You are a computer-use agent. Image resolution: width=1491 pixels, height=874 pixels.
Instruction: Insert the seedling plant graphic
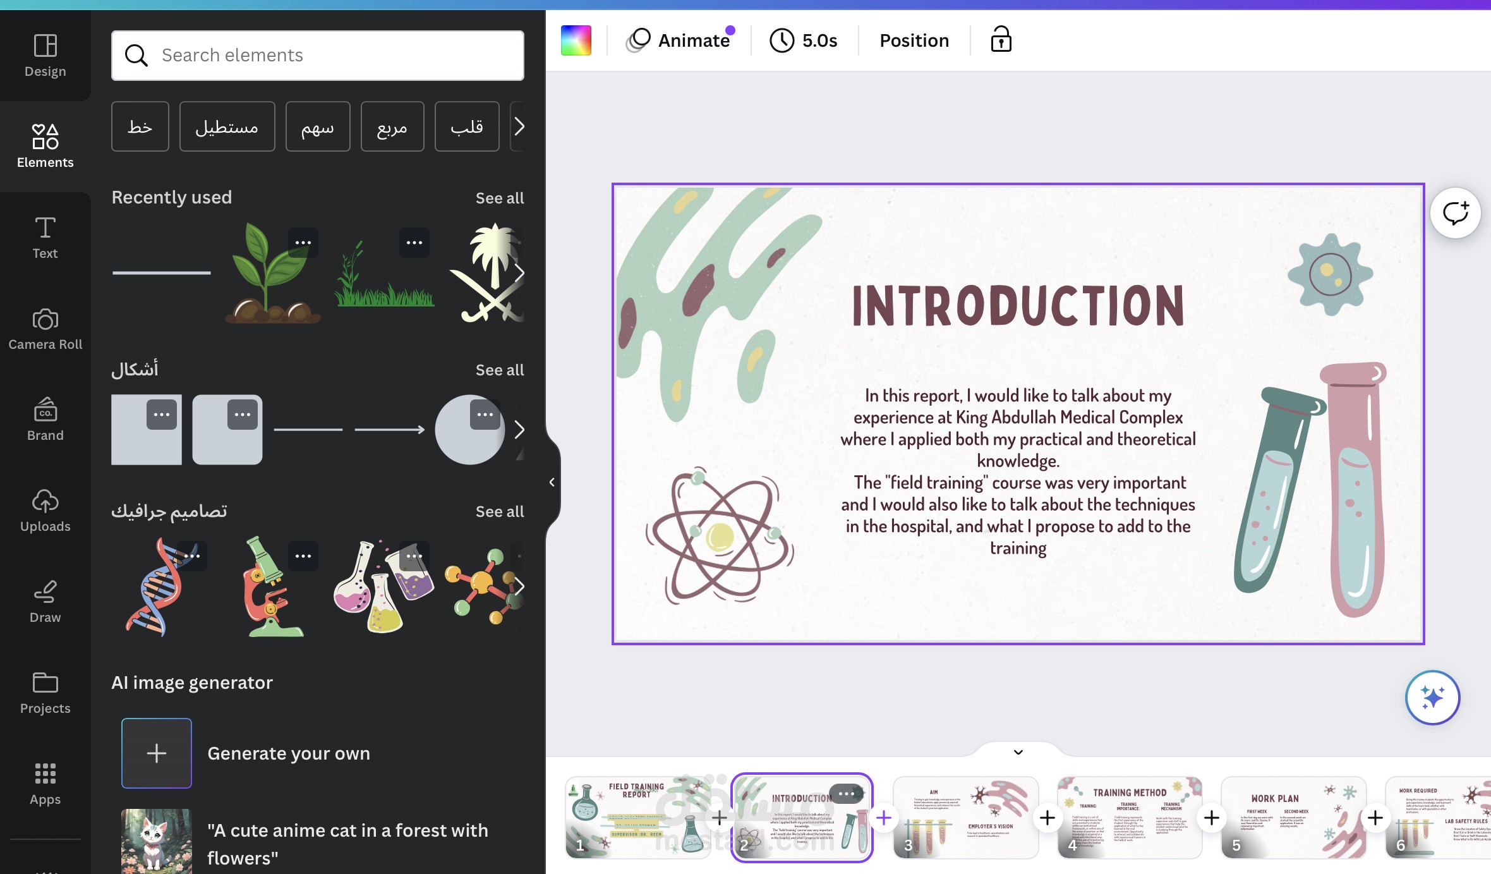point(272,273)
